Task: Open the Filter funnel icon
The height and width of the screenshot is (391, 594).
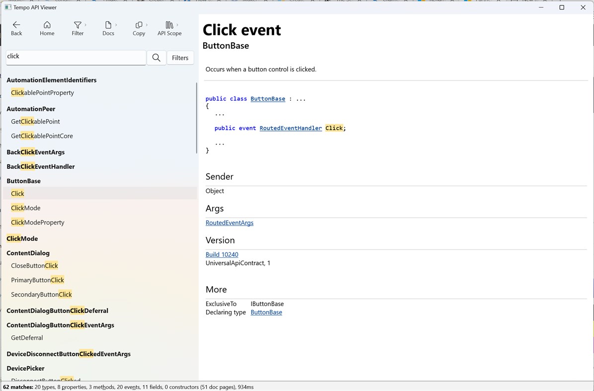Action: click(77, 25)
